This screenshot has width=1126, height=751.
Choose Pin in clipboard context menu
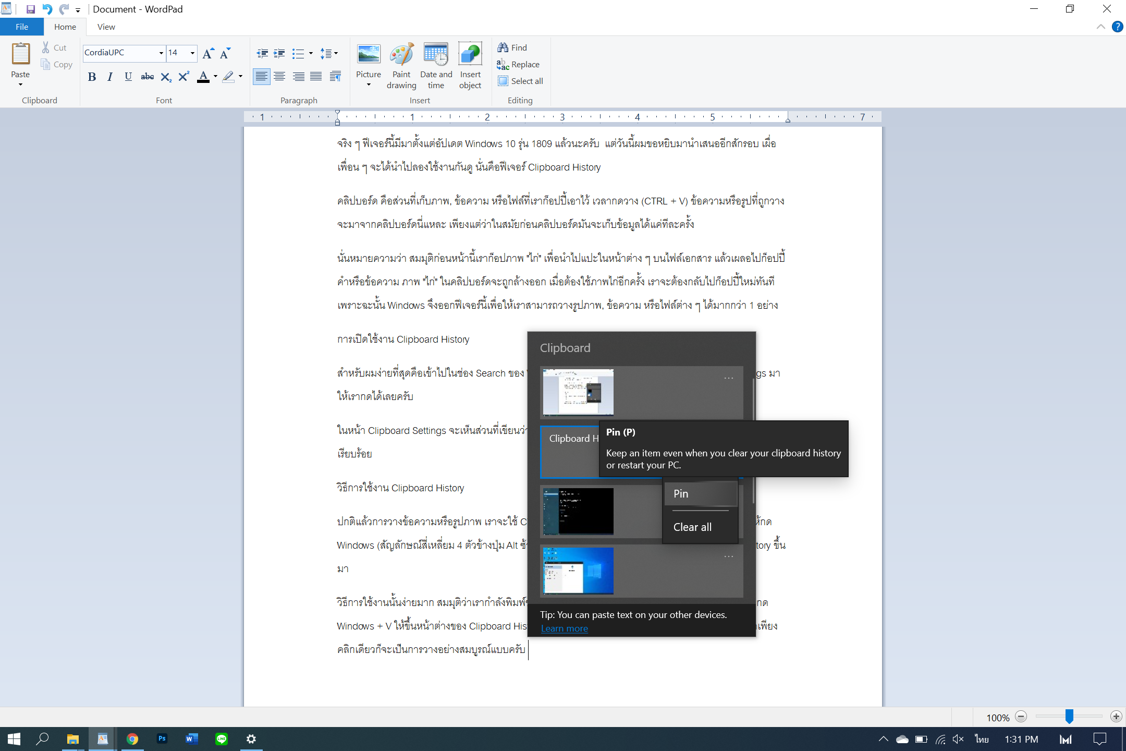(x=701, y=494)
